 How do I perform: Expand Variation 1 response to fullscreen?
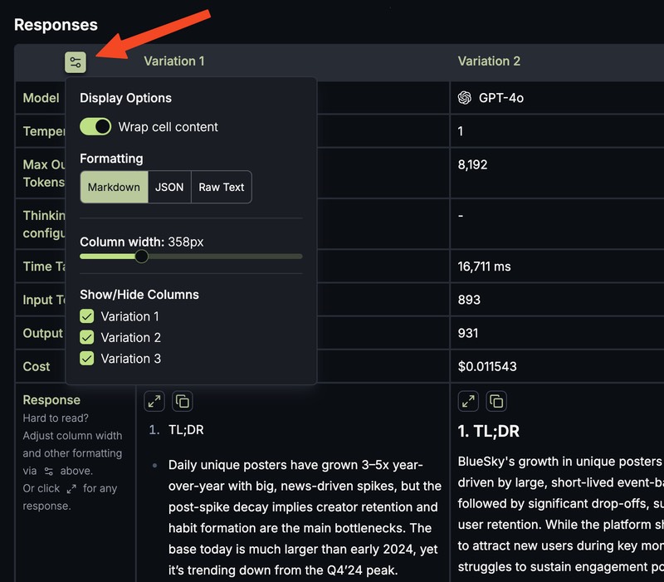point(154,401)
